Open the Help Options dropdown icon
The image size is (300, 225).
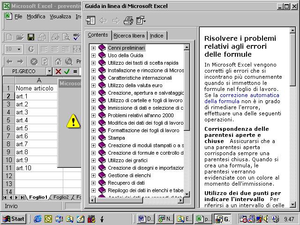click(x=141, y=20)
